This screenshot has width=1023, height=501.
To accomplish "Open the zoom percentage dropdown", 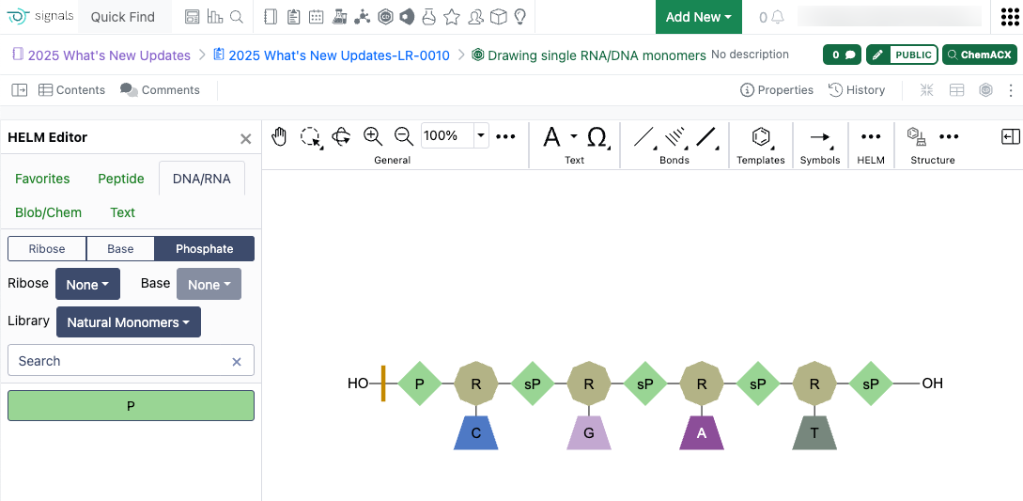I will point(481,135).
